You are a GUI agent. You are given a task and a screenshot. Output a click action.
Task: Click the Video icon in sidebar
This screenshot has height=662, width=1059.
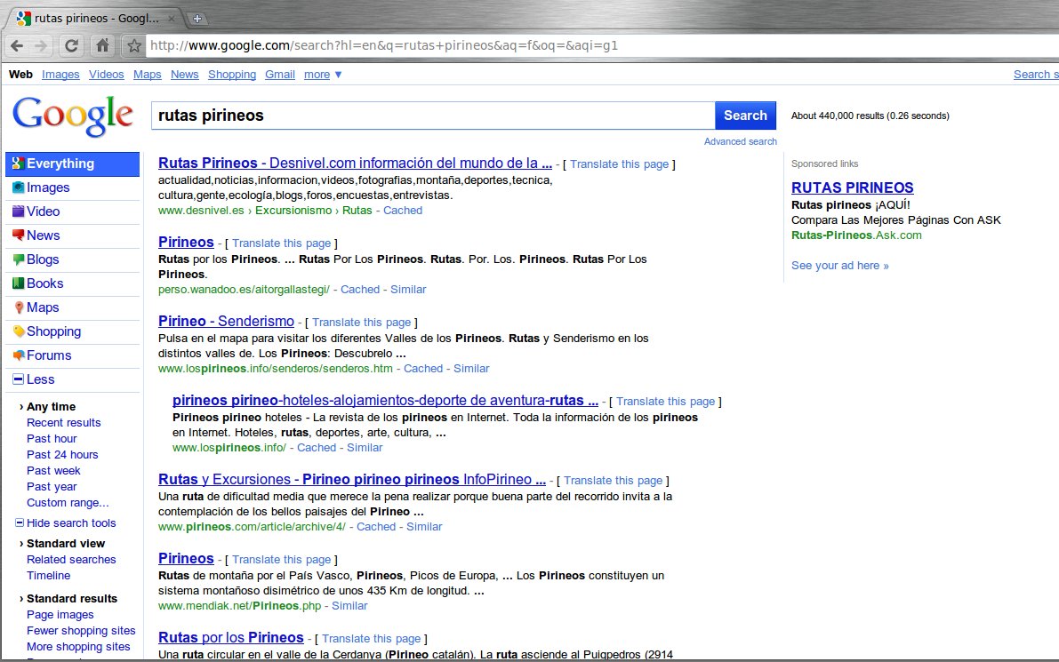[19, 211]
